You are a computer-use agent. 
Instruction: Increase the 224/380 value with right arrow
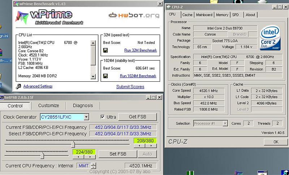(90, 157)
